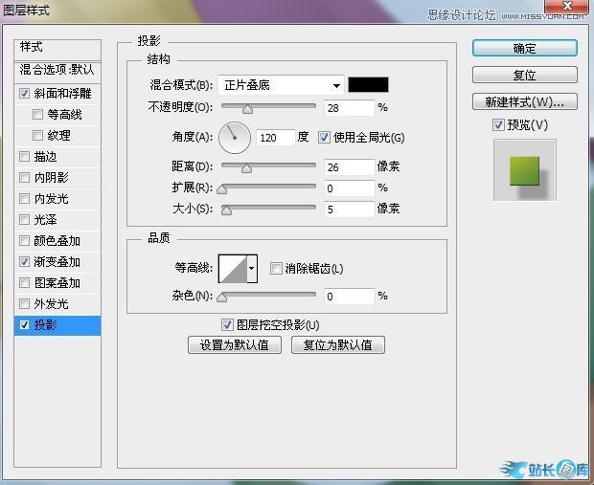Click the style preview thumbnail
This screenshot has width=594, height=485.
(524, 169)
